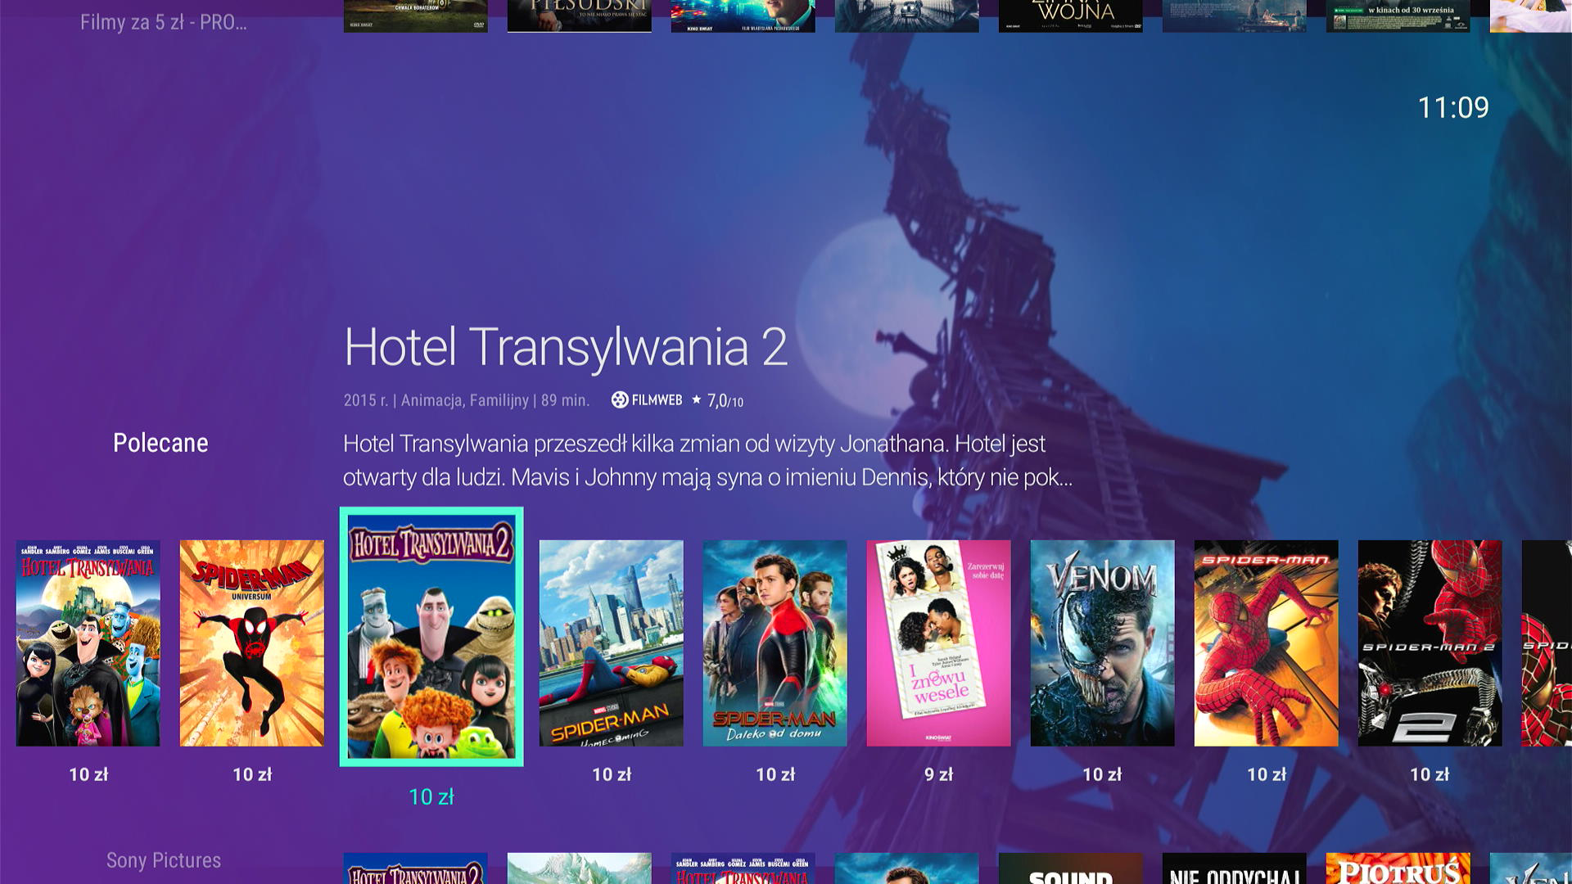Open the Piłsudski poster in top row

point(580,16)
